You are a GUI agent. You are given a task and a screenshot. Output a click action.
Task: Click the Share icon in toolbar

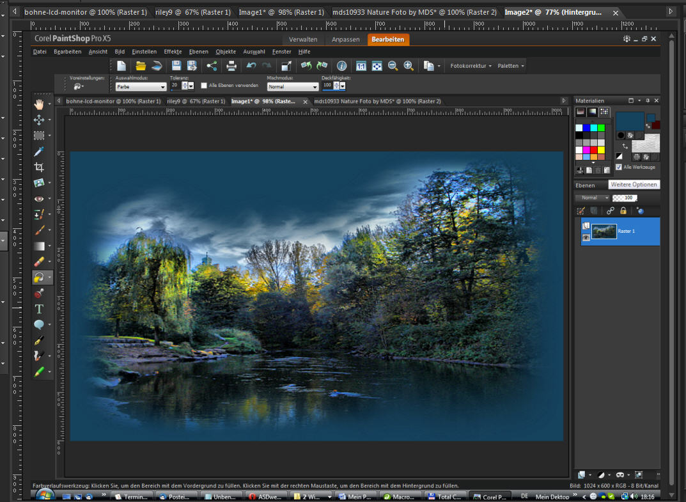pyautogui.click(x=212, y=66)
